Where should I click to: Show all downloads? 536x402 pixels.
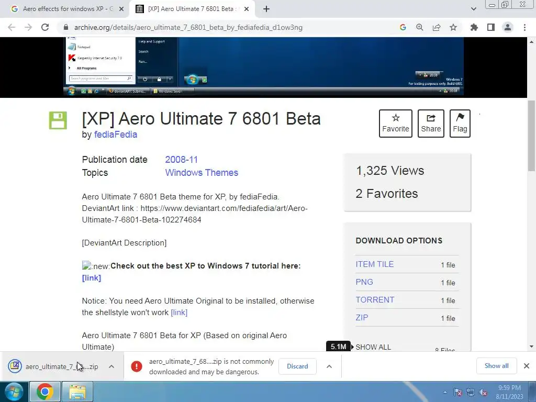(496, 366)
